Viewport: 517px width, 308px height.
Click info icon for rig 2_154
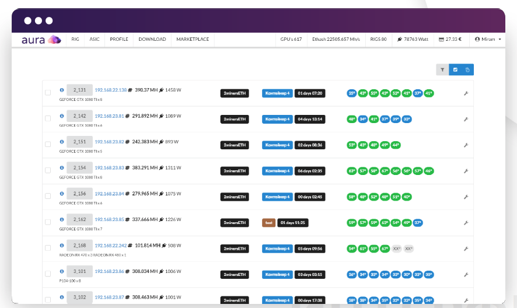[x=62, y=167]
